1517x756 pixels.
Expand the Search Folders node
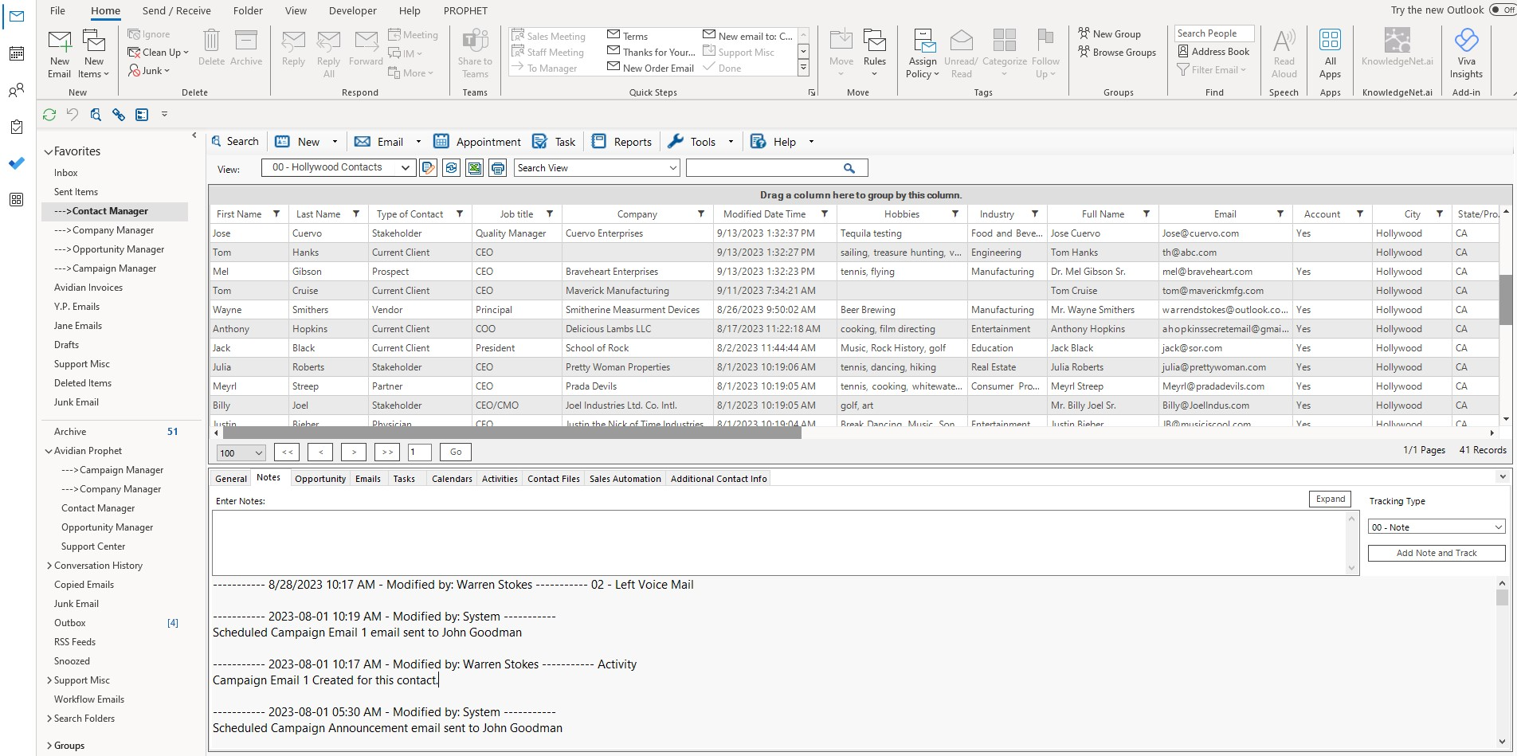click(49, 719)
